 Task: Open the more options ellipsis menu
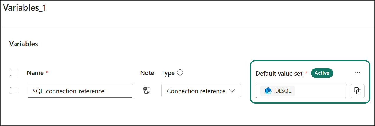pos(358,73)
